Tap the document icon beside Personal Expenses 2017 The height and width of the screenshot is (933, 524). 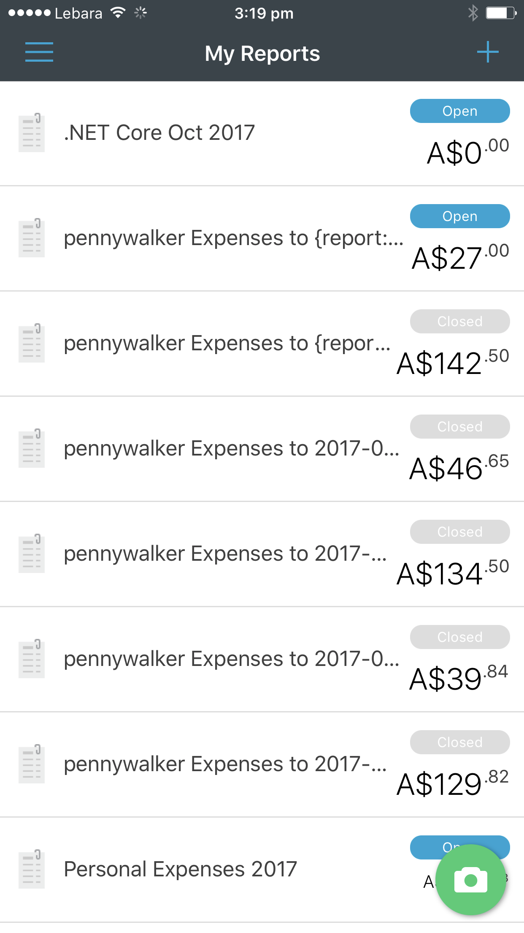pyautogui.click(x=32, y=869)
